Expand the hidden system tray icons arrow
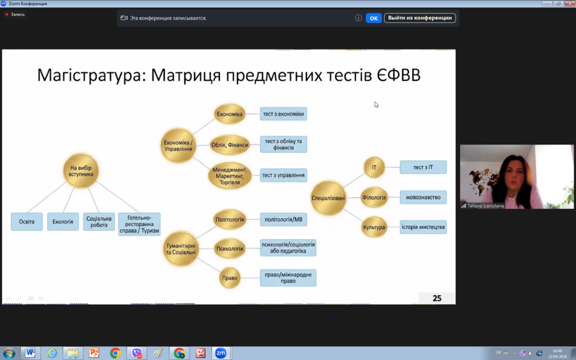Viewport: 576px width, 360px height. pos(514,353)
